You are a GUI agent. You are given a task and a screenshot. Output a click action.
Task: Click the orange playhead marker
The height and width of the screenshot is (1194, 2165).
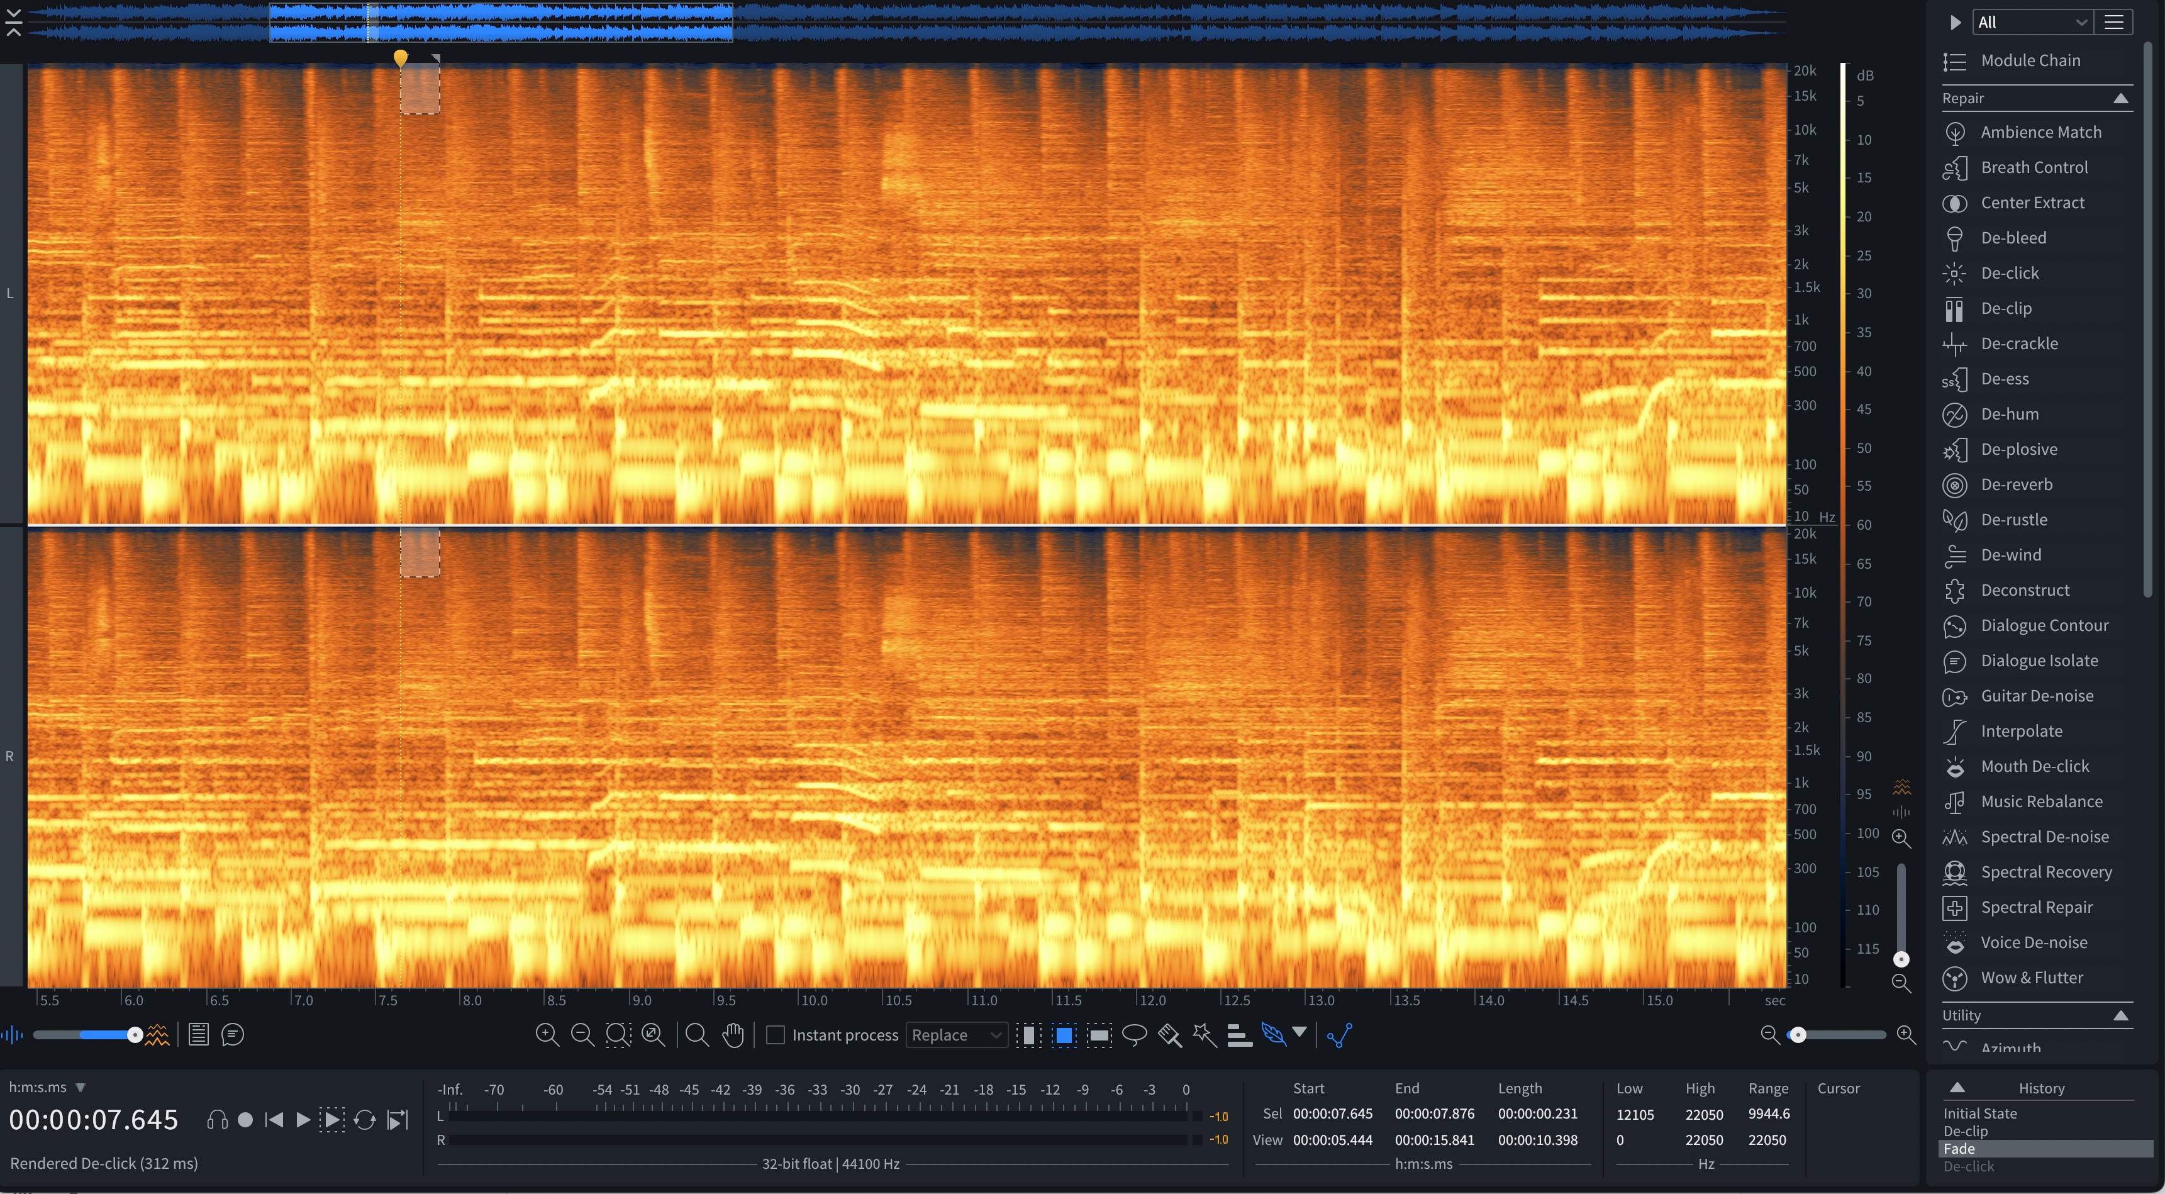pyautogui.click(x=401, y=58)
